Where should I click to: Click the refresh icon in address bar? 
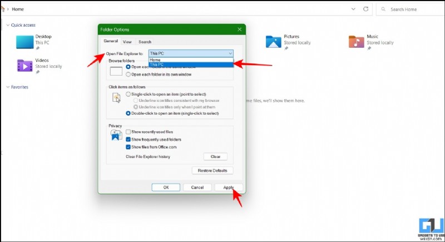(x=366, y=9)
